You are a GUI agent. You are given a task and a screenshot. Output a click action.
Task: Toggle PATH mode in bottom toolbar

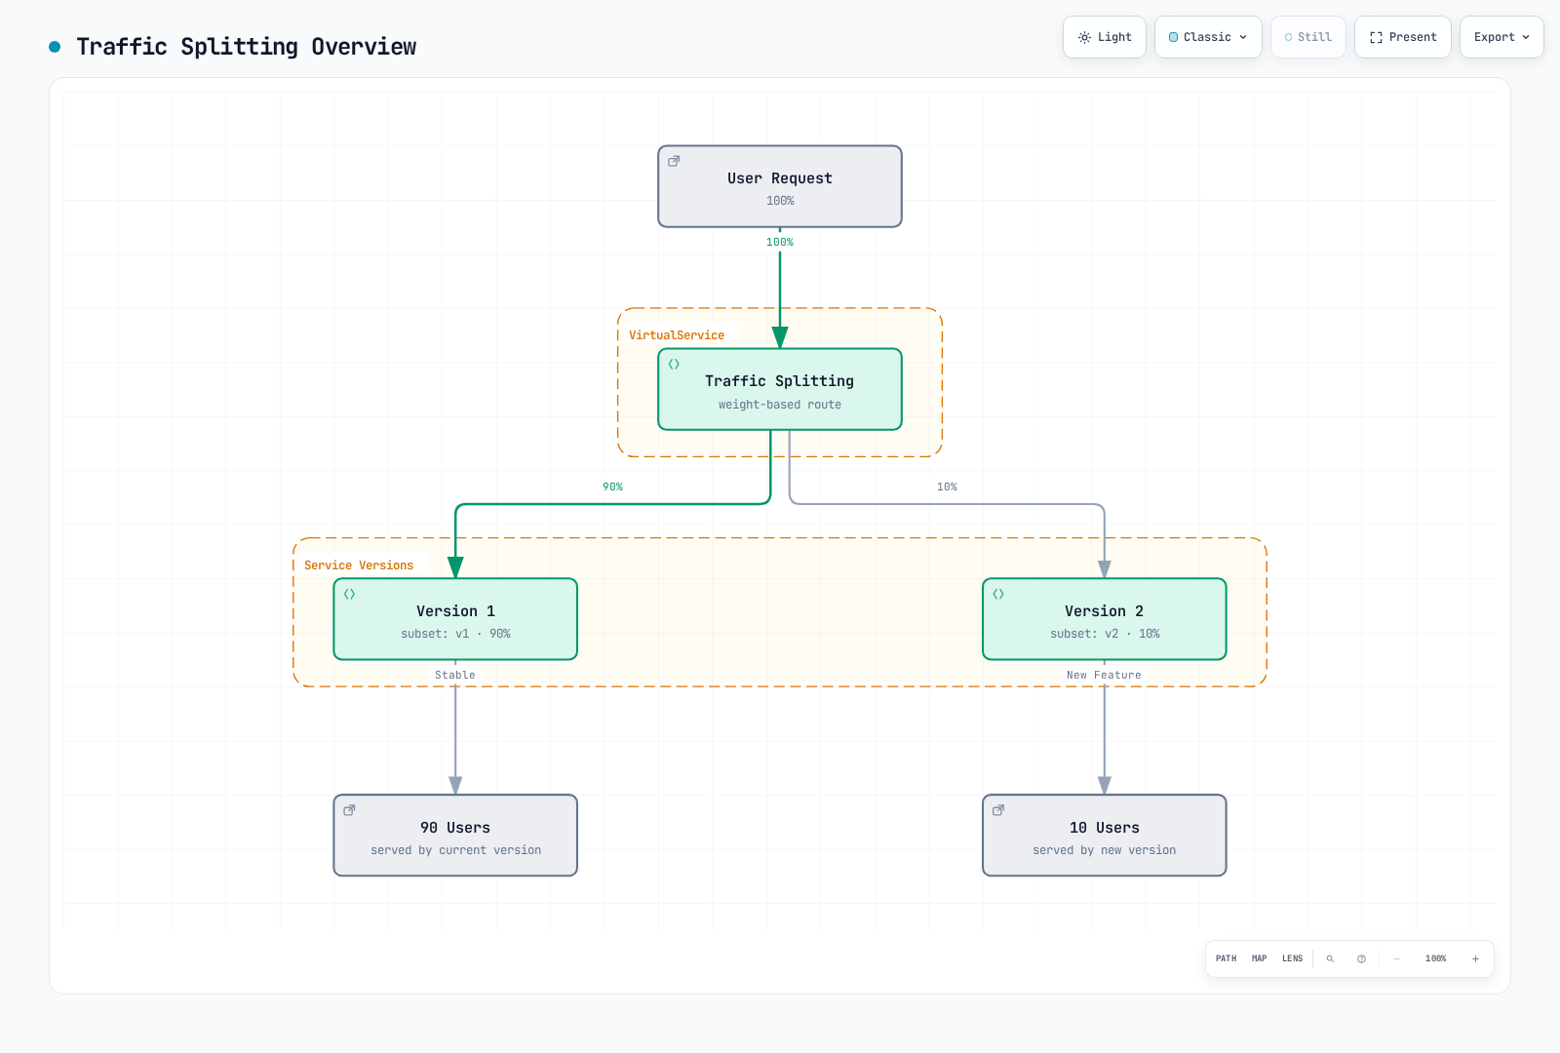coord(1226,958)
